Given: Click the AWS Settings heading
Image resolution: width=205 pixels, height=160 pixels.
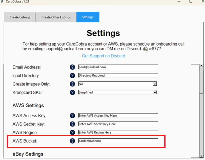Looking at the screenshot, I should click(28, 105).
